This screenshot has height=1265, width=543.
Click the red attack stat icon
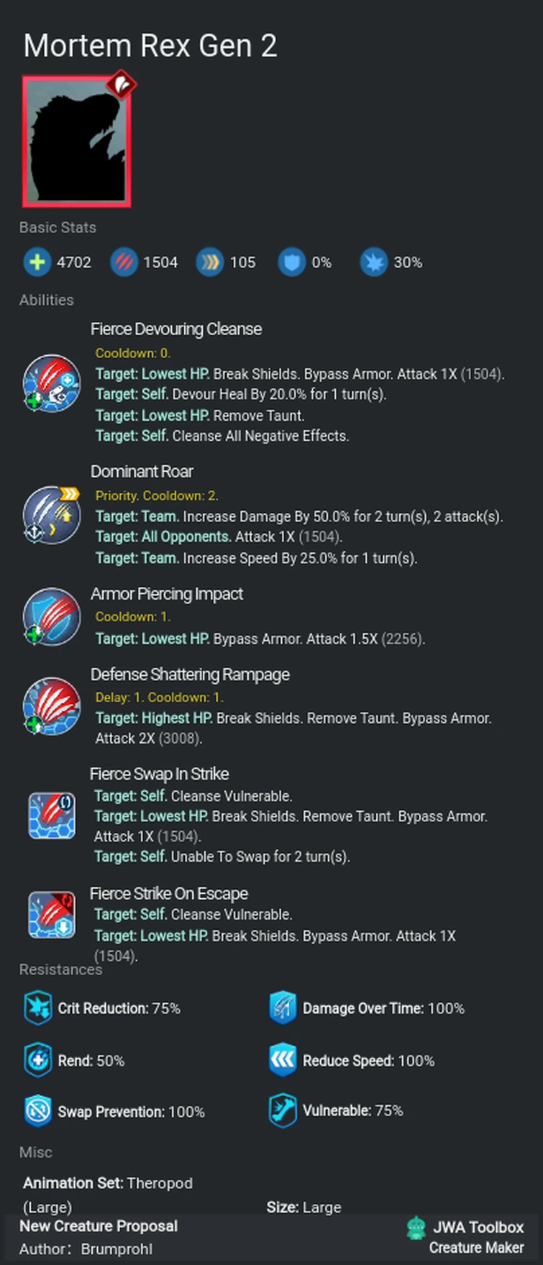pyautogui.click(x=124, y=262)
